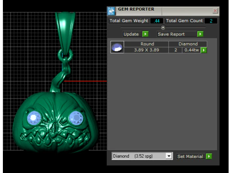Select the right diamond gem on the pumpkin
The image size is (231, 173).
coord(77,118)
